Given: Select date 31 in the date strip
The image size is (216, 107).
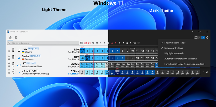Looking at the screenshot, I should point(97,43).
